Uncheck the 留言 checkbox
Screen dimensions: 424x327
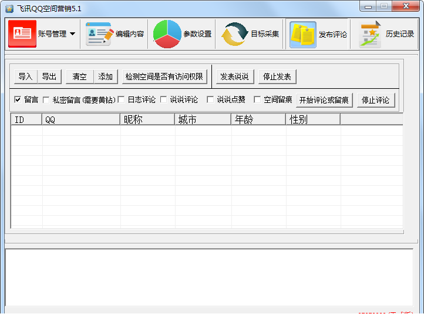tap(18, 100)
